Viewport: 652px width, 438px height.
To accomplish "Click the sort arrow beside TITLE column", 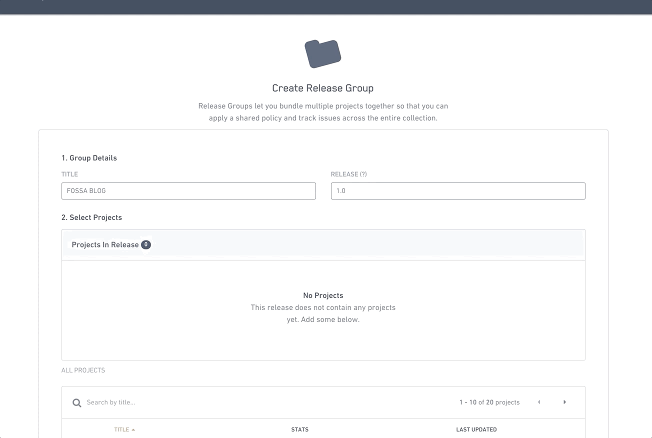I will click(133, 430).
